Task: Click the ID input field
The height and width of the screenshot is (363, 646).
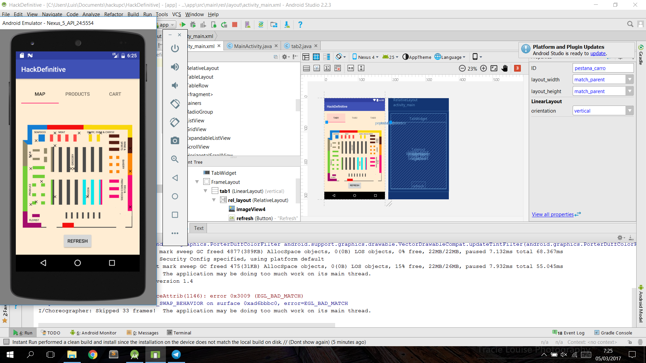Action: [603, 68]
